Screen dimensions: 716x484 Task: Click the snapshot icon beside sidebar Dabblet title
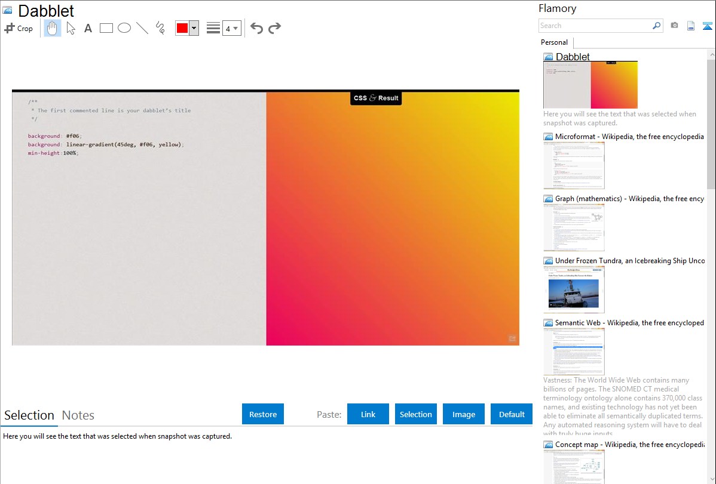pyautogui.click(x=549, y=57)
